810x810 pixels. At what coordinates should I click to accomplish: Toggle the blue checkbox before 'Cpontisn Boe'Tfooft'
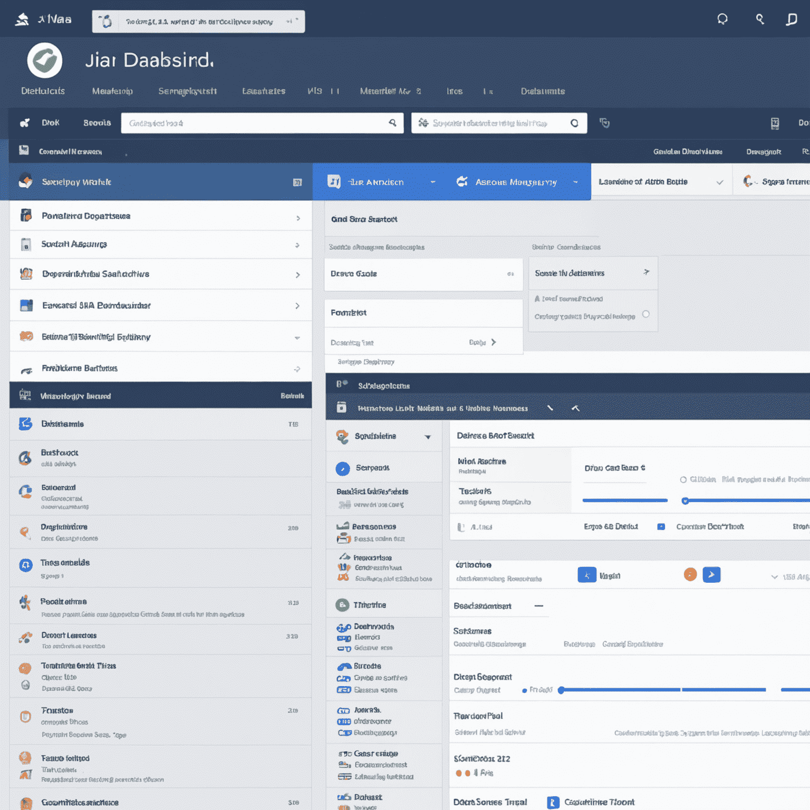pyautogui.click(x=661, y=527)
